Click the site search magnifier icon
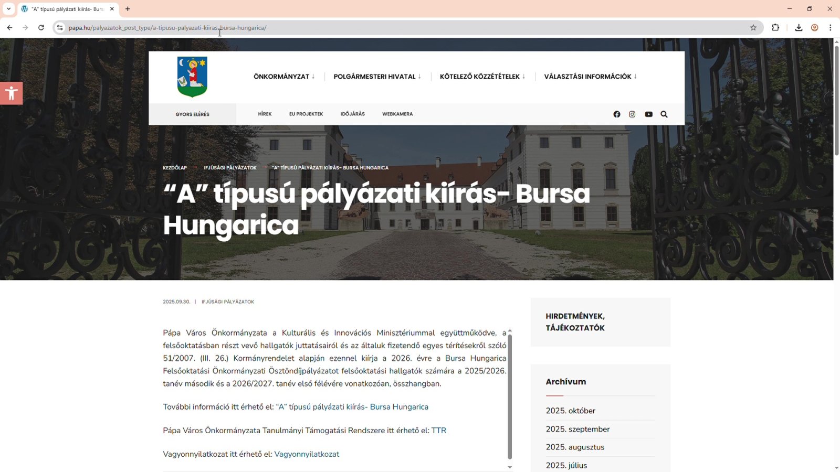 click(664, 114)
